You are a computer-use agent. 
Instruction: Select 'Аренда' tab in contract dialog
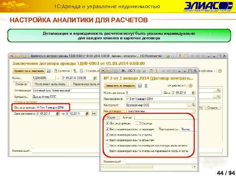coord(127,117)
